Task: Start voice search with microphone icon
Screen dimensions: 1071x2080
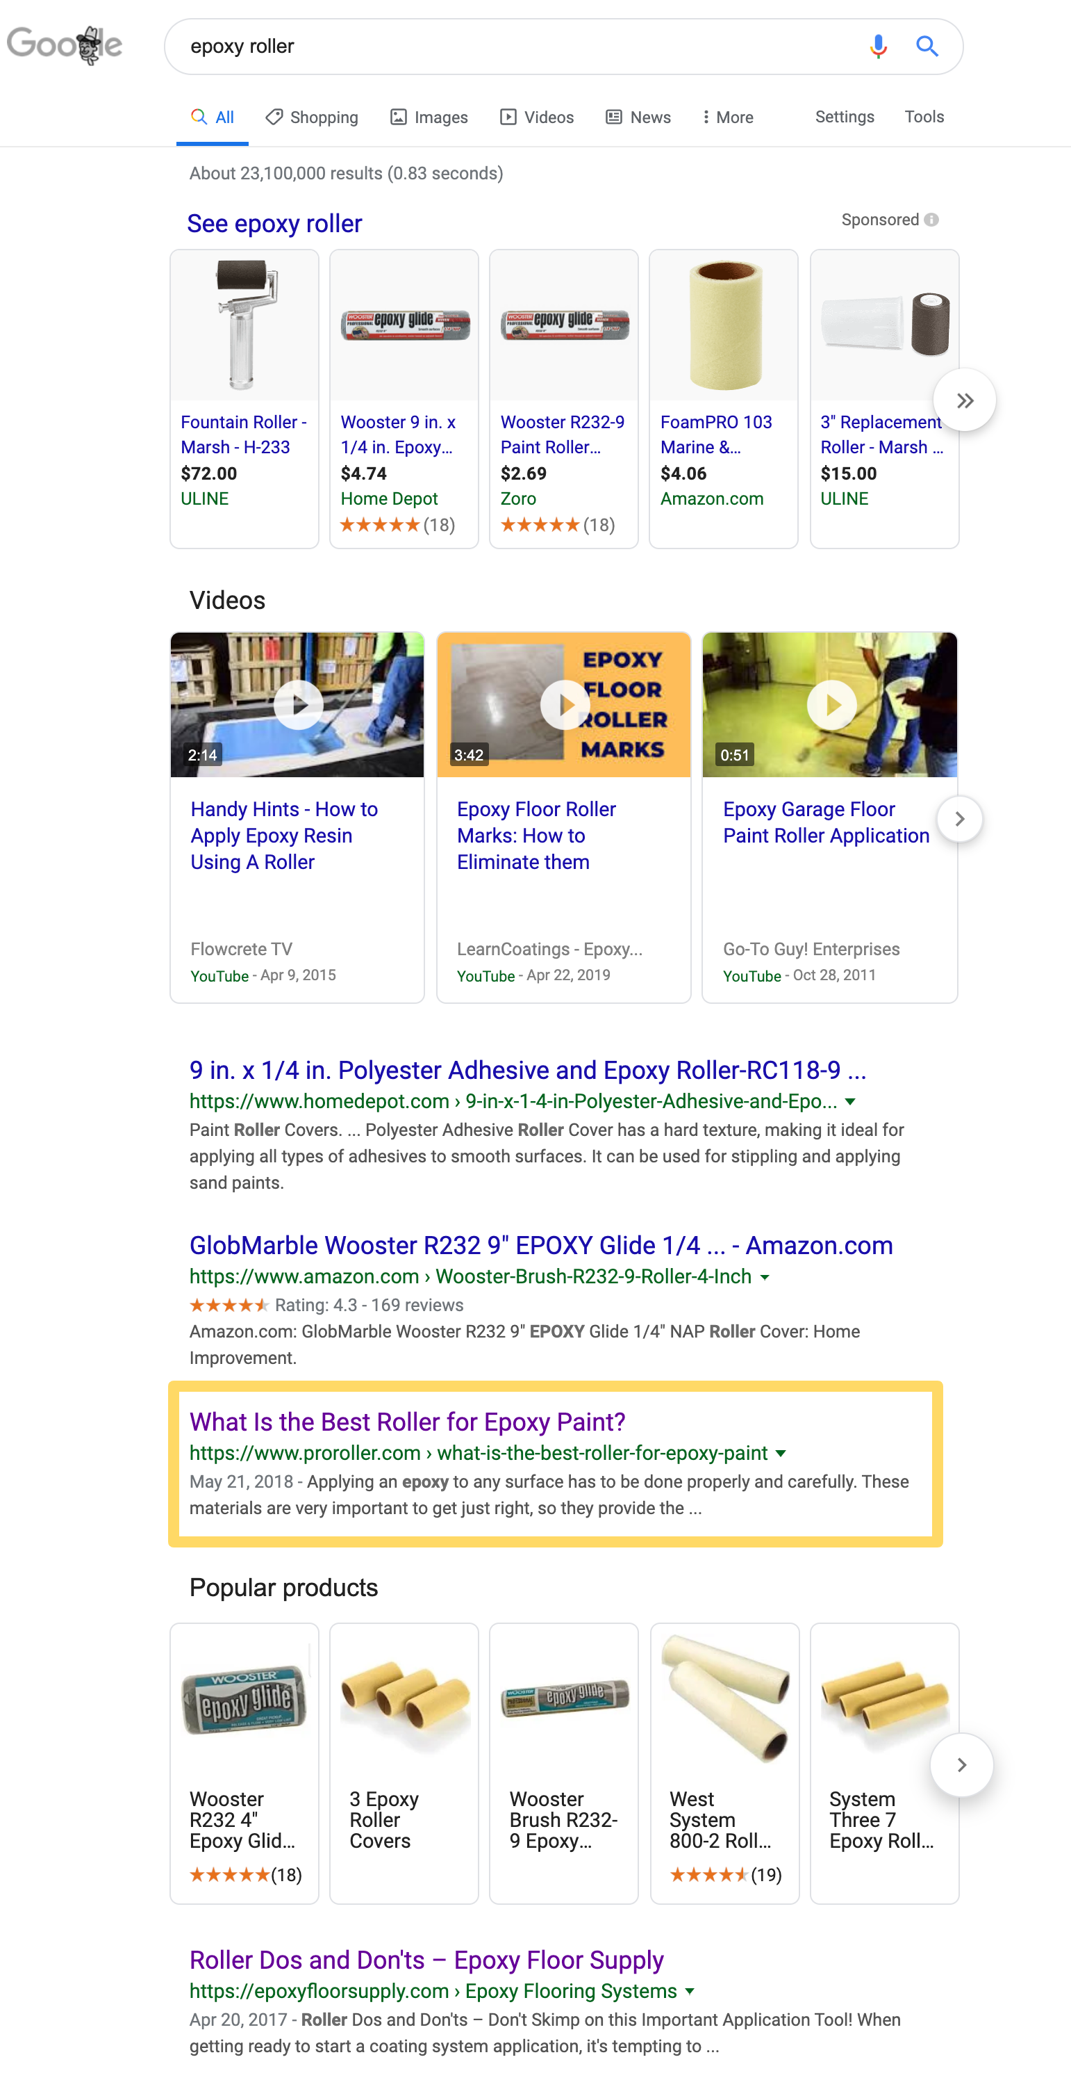Action: click(878, 46)
